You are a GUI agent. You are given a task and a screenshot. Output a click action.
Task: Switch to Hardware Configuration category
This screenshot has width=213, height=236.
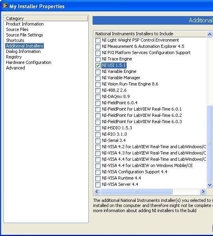click(x=29, y=62)
